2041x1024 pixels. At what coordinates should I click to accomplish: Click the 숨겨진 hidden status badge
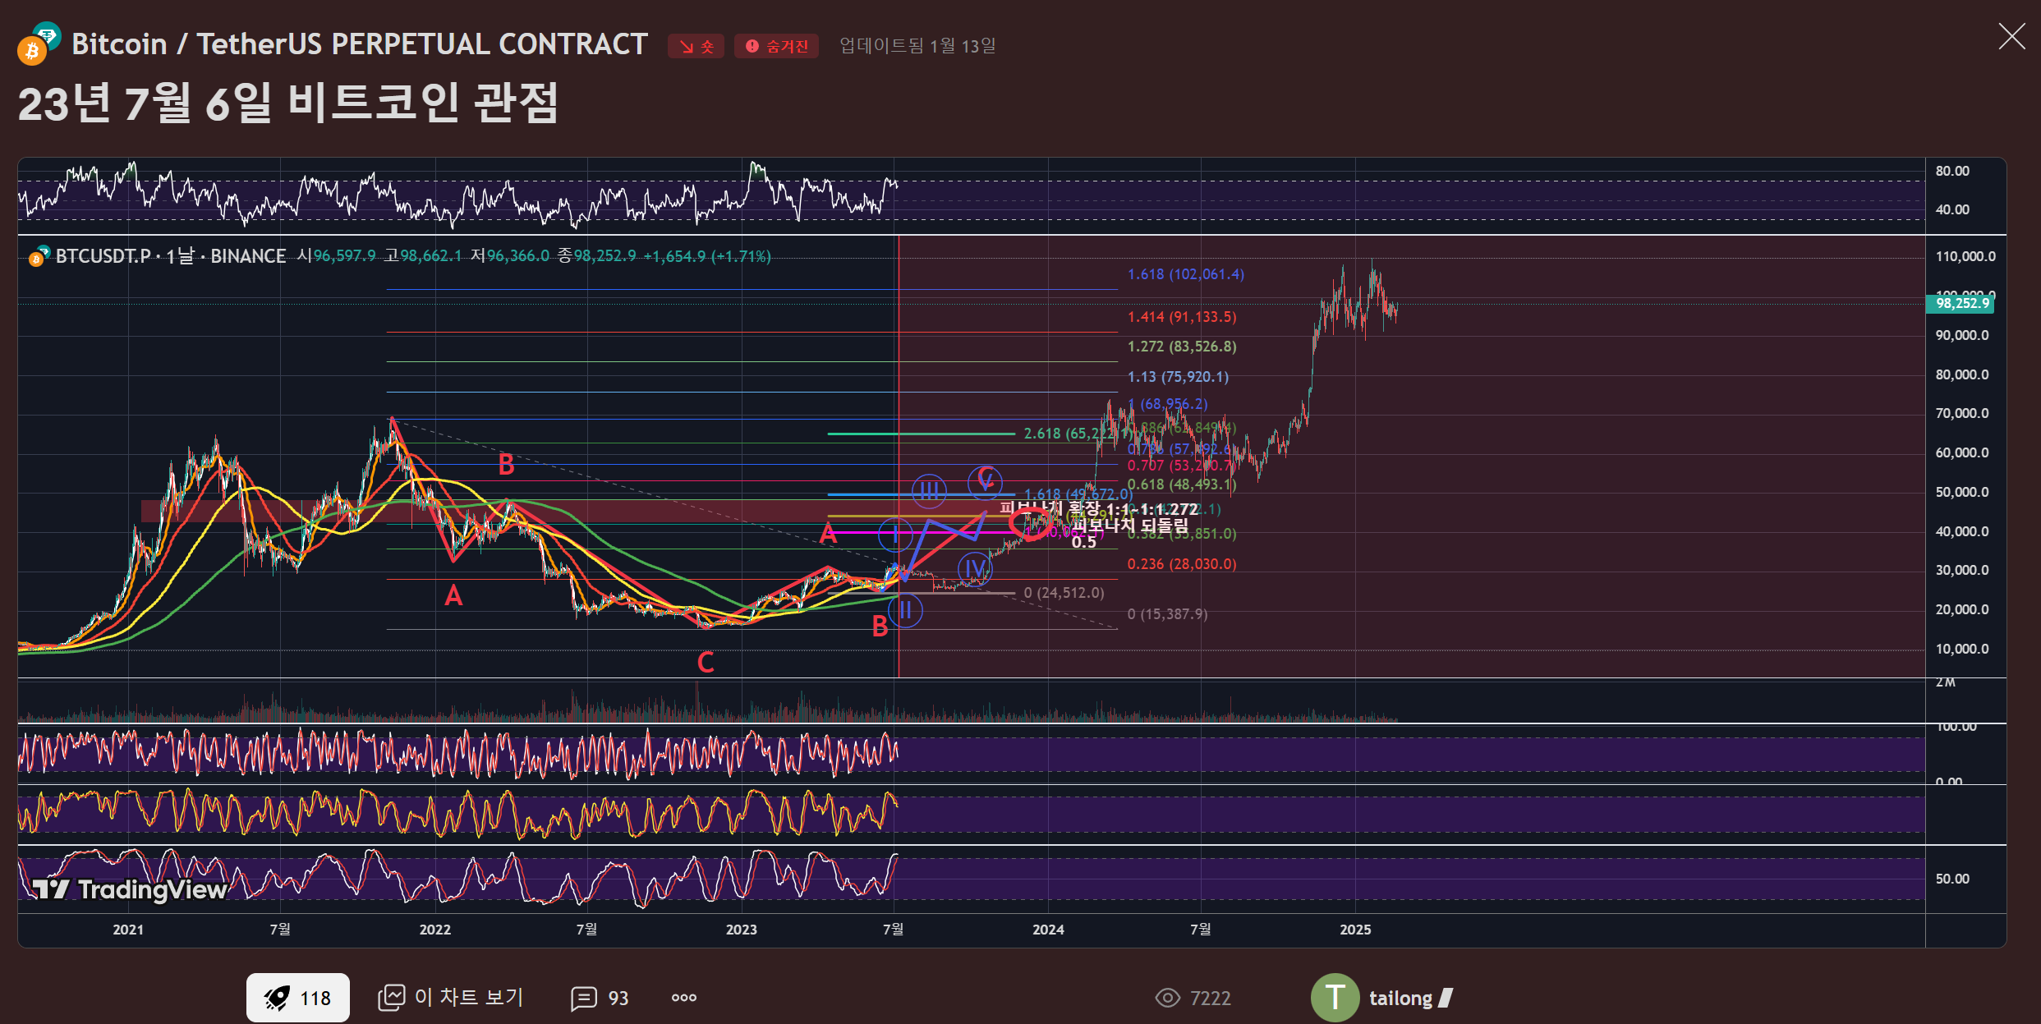(x=776, y=46)
